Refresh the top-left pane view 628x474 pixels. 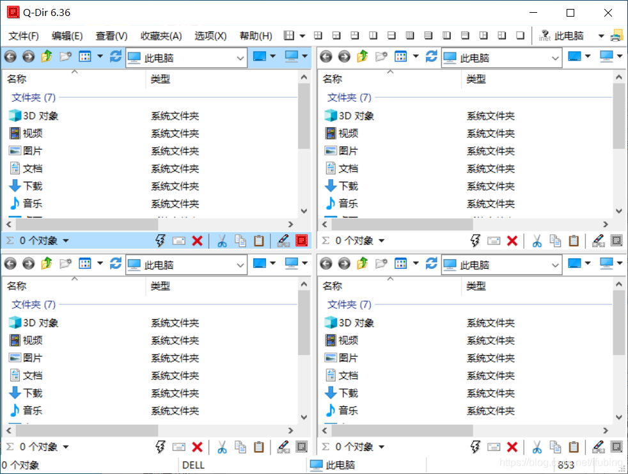(115, 57)
